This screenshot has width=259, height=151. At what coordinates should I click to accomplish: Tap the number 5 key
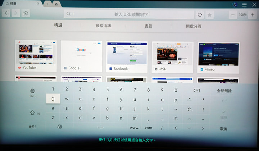pos(108,90)
